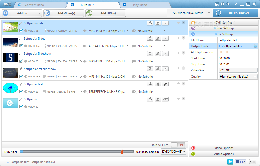The height and width of the screenshot is (166, 260).
Task: Remove the Softpedia Slides item
Action: [183, 38]
